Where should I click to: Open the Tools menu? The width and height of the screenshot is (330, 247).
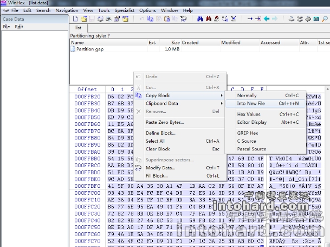point(103,10)
